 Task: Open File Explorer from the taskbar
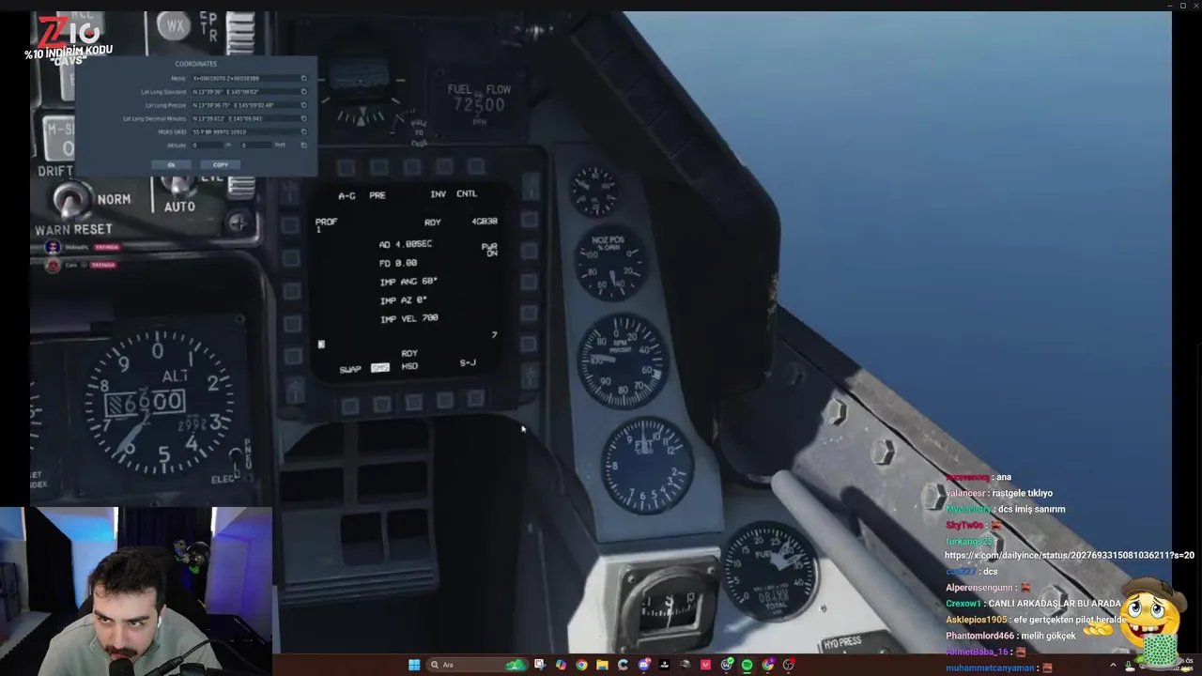(603, 665)
